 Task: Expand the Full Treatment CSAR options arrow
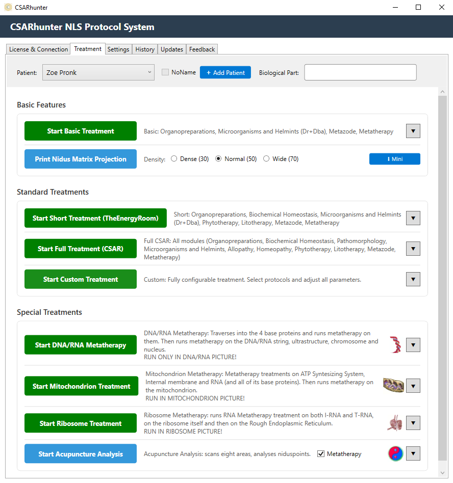(413, 249)
